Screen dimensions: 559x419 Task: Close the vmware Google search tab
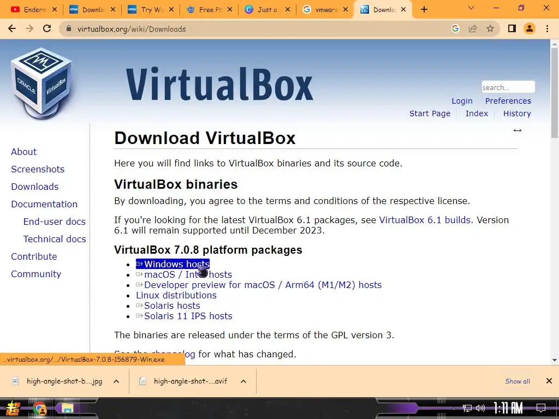(346, 10)
